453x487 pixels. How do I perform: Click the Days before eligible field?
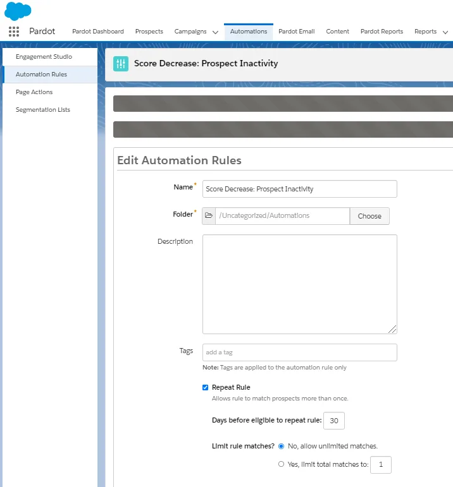pyautogui.click(x=334, y=421)
